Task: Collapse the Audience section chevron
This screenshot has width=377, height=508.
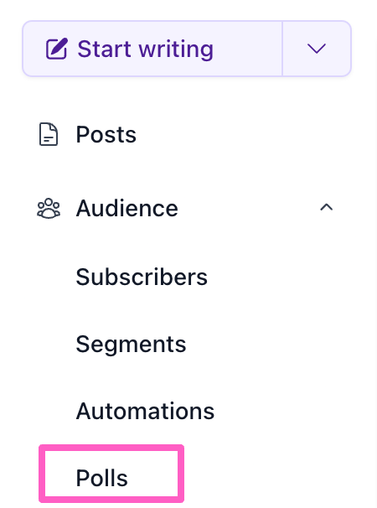Action: [326, 207]
